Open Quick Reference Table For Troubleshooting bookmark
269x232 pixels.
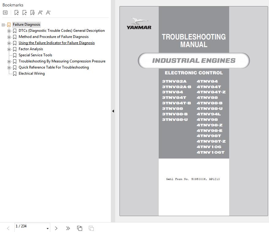[x=54, y=67]
